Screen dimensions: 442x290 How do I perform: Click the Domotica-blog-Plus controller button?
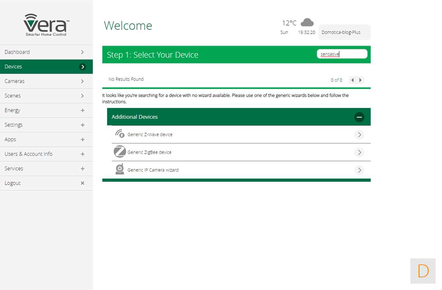coord(344,33)
